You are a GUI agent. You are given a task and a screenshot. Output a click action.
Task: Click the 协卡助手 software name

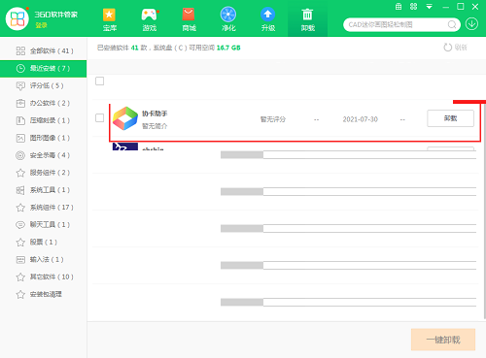coord(155,114)
